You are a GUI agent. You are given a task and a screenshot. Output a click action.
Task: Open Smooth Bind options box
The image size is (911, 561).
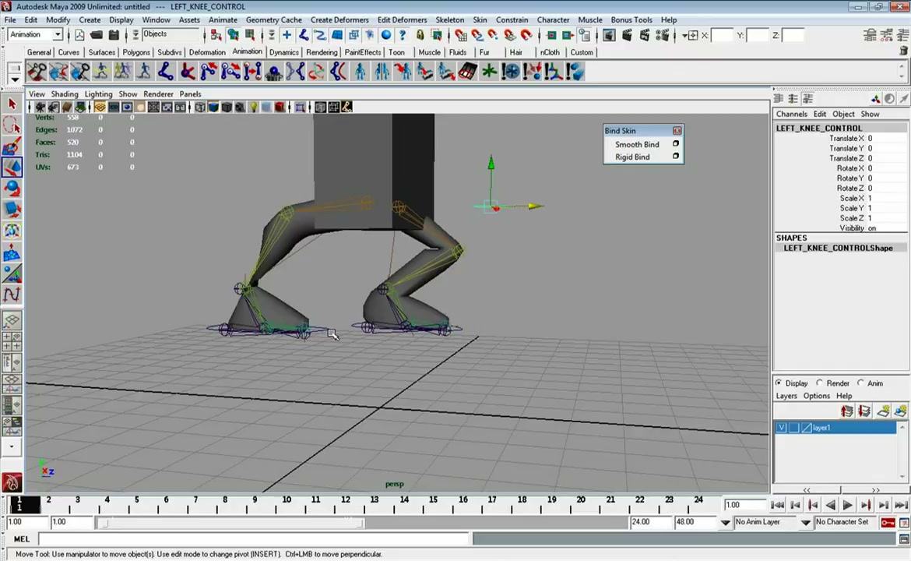tap(676, 143)
